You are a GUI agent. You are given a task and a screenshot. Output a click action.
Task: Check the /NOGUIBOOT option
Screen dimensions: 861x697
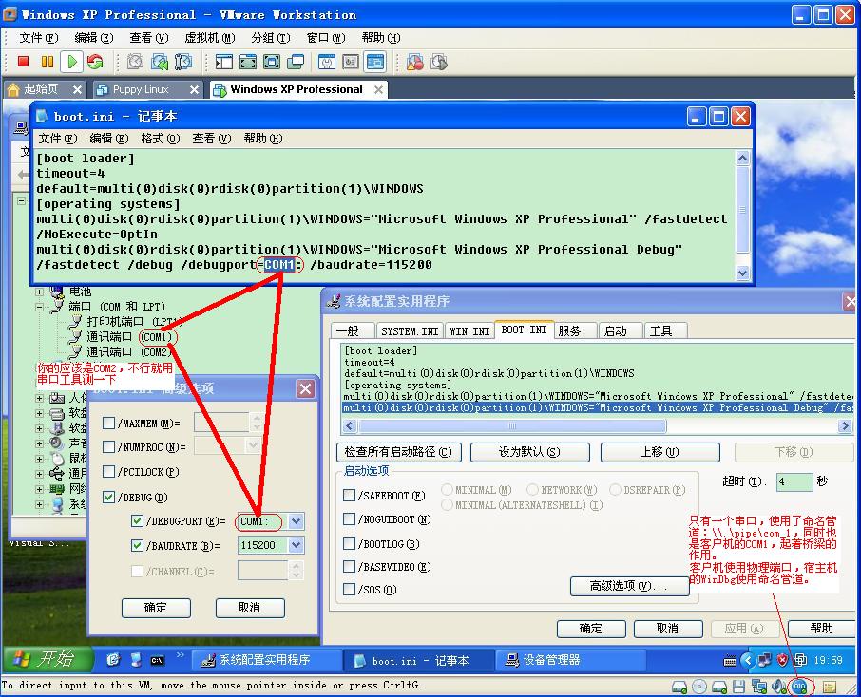click(x=349, y=519)
